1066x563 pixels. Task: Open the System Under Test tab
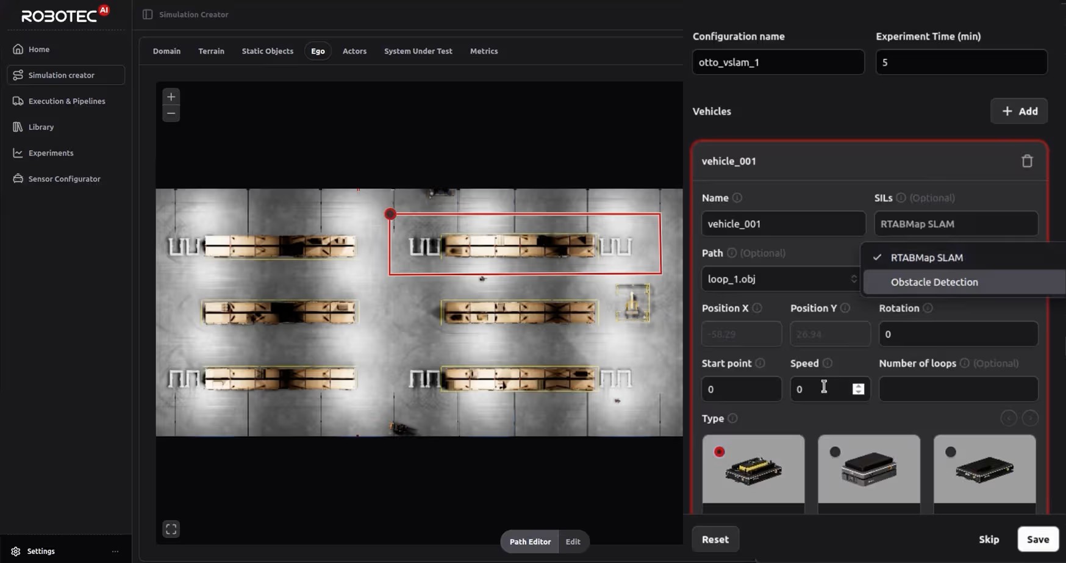click(x=418, y=51)
